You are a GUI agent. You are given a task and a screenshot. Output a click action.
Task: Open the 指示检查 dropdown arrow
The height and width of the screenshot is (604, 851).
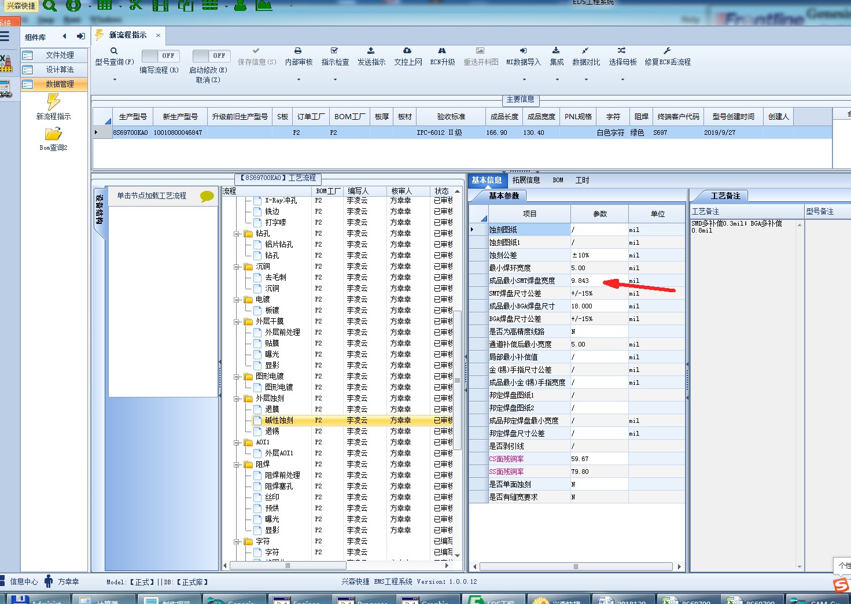pos(335,79)
